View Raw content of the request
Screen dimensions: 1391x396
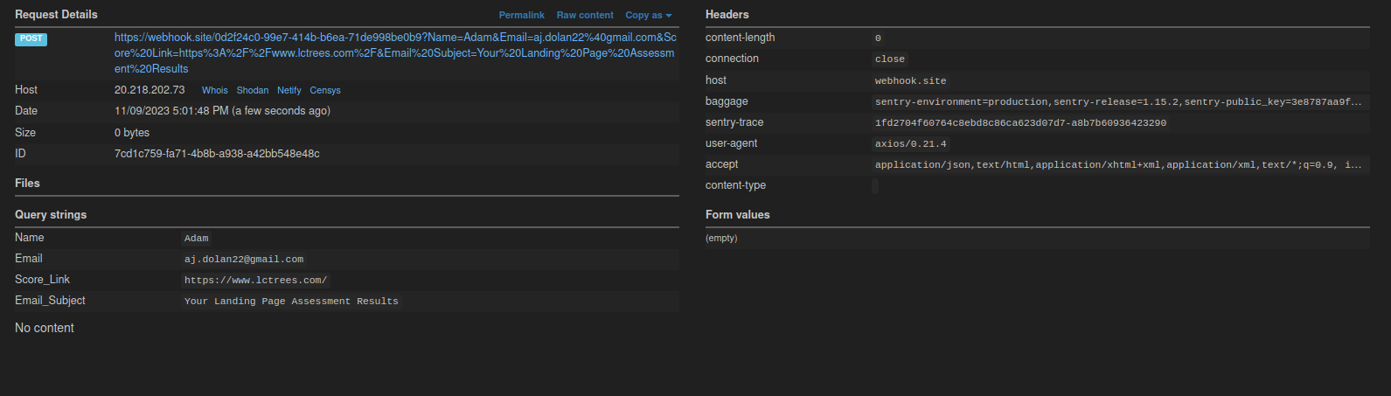pos(585,15)
